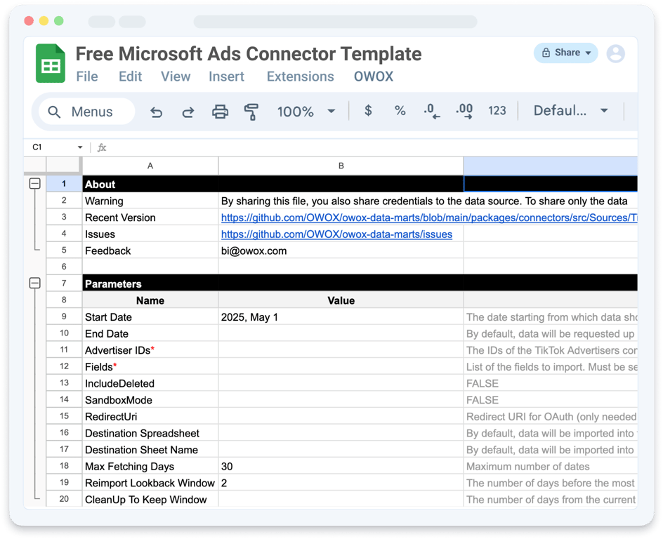This screenshot has width=663, height=539.
Task: Select the Paint format roller icon
Action: [x=251, y=112]
